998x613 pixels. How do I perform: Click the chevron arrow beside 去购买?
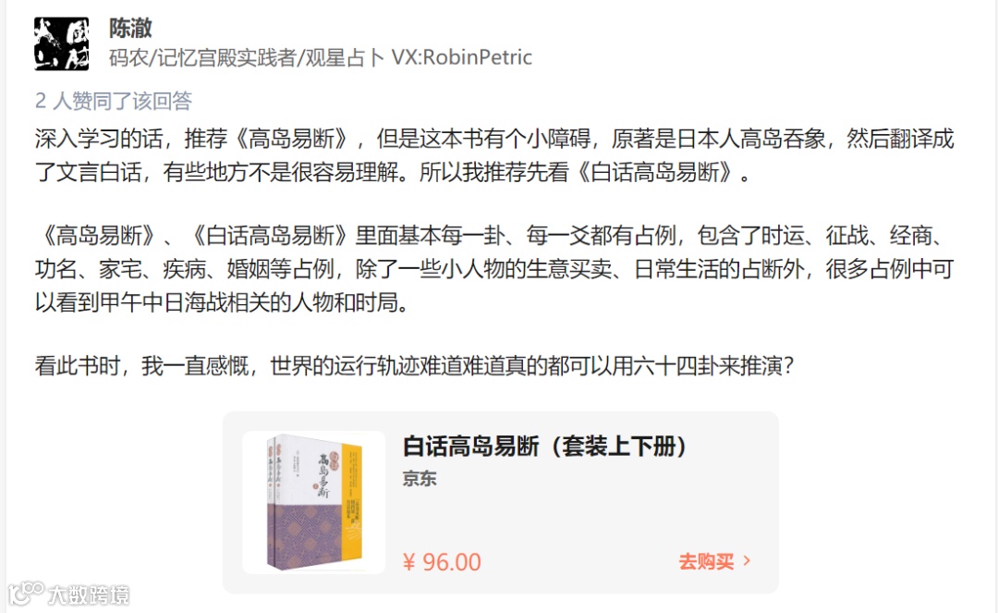click(747, 561)
